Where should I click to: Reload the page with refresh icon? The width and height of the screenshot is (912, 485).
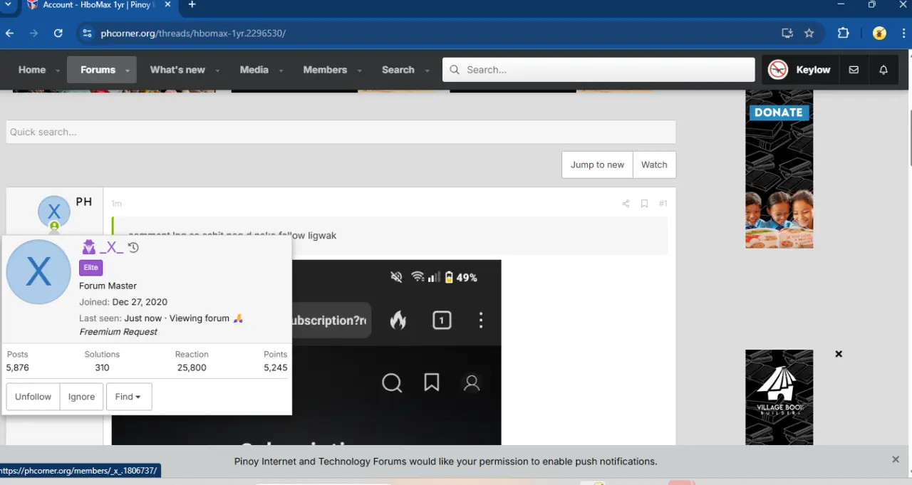[x=58, y=33]
